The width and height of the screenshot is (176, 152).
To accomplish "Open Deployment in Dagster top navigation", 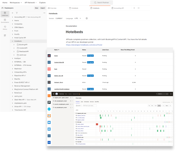I will [76, 94].
